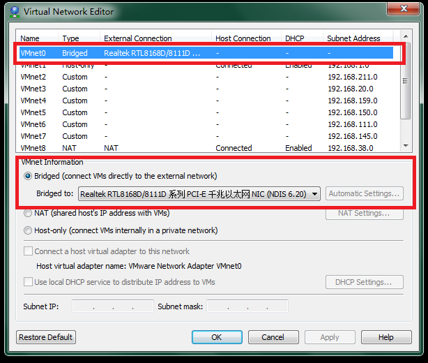
Task: Click the network list scroll up arrow
Action: (x=406, y=36)
